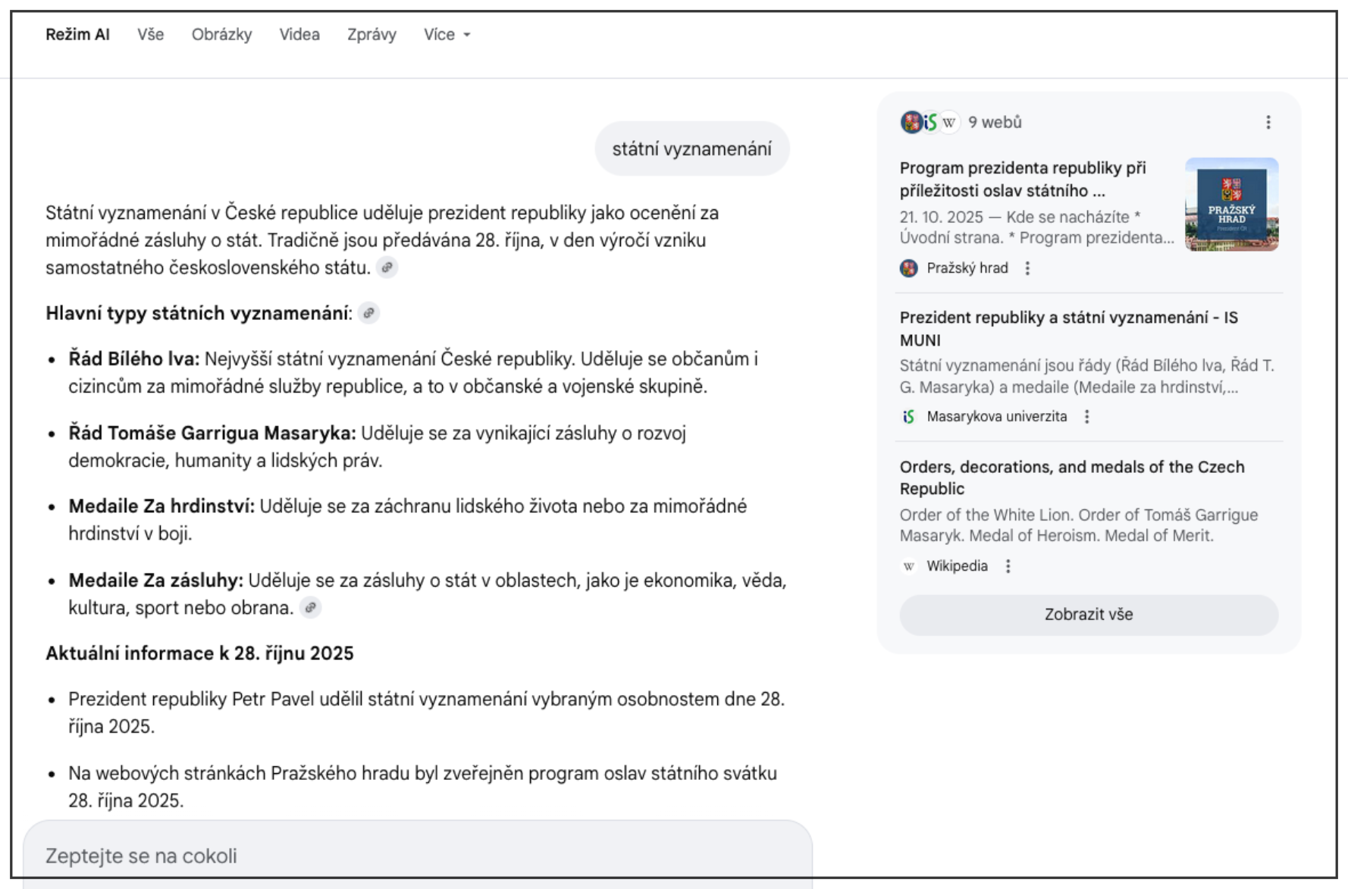Image resolution: width=1348 pixels, height=889 pixels.
Task: Switch to the "Obrázky" tab
Action: 221,35
